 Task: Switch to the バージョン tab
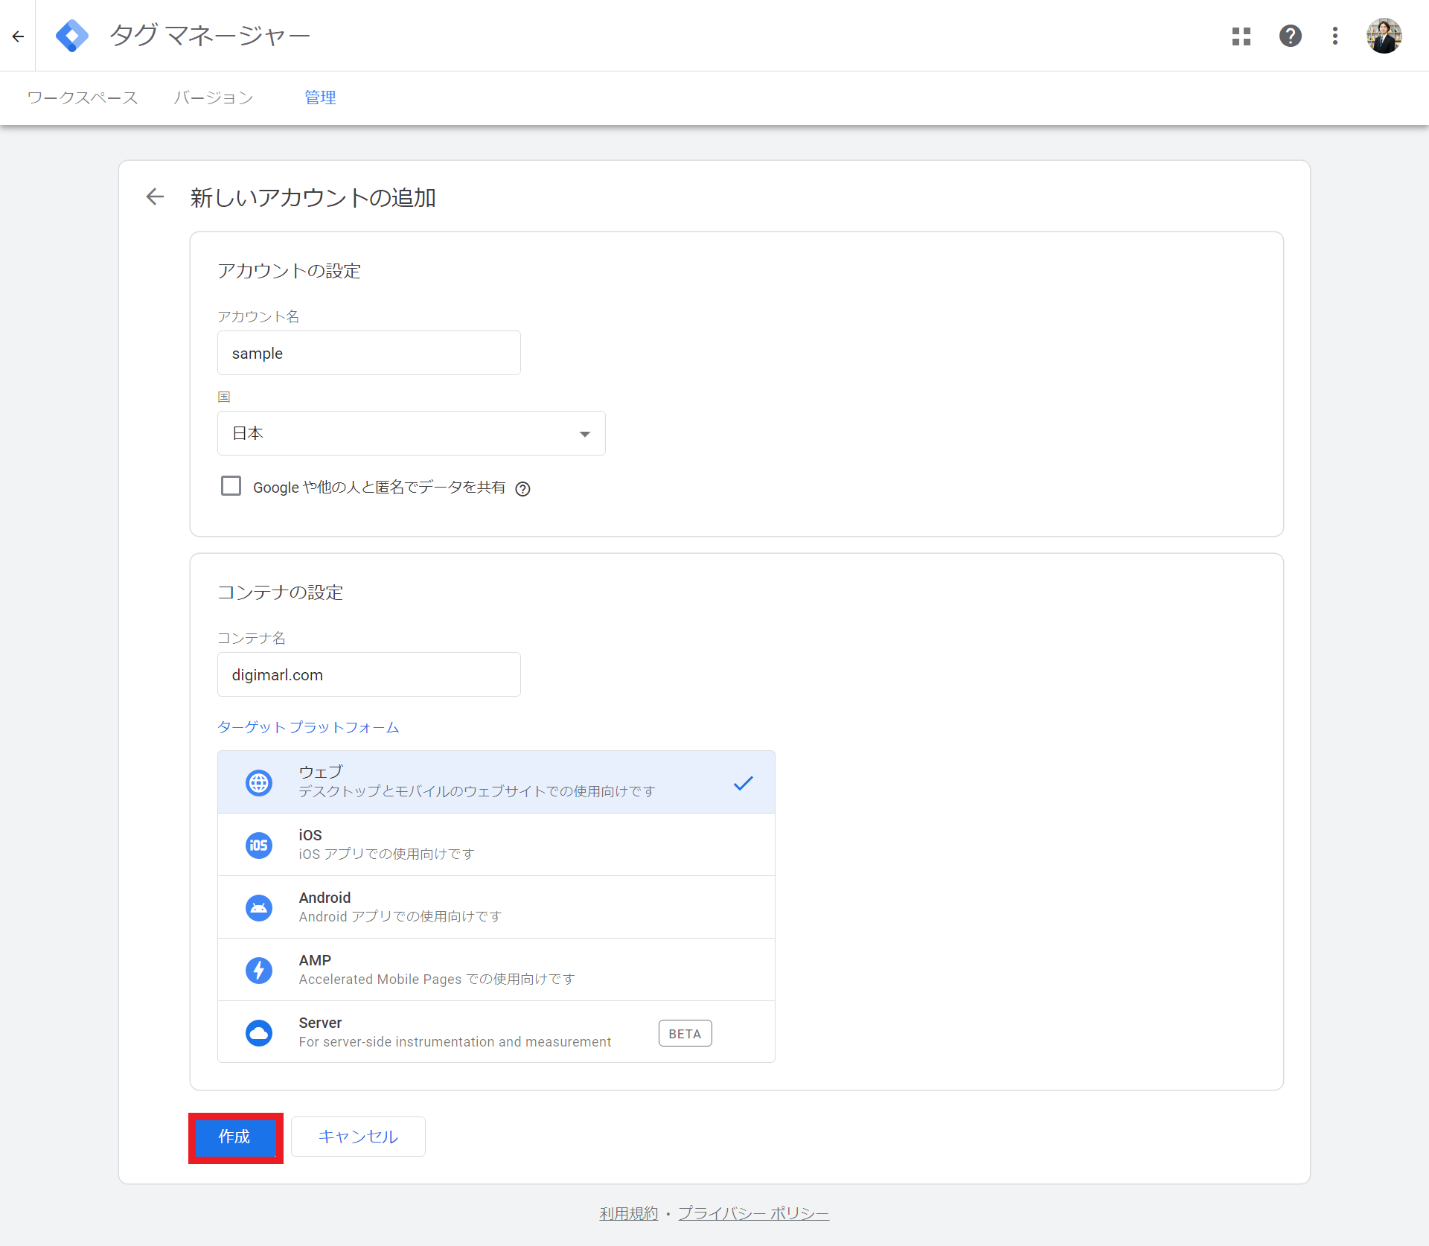pyautogui.click(x=214, y=98)
